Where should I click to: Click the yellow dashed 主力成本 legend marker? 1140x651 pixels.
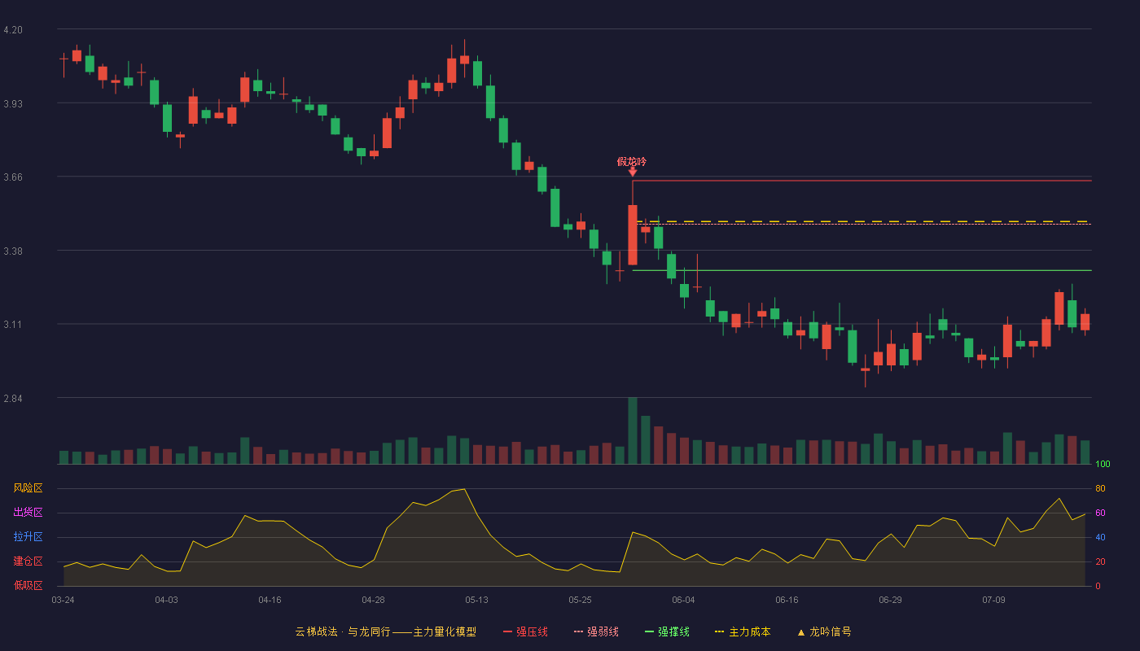coord(719,632)
